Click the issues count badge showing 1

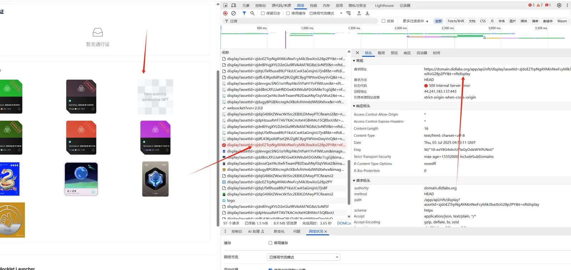(x=548, y=5)
